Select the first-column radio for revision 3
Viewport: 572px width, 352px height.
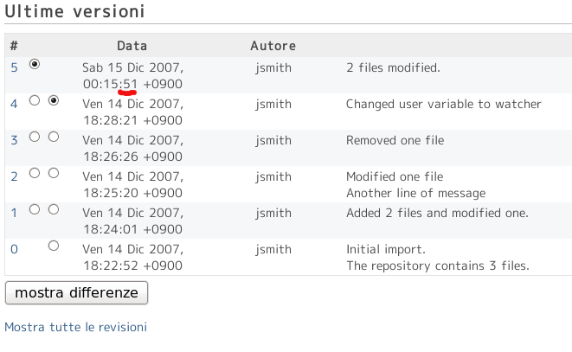point(35,137)
